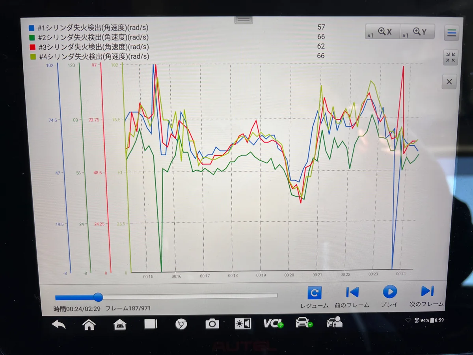Click blue swatch for #1 cylinder legend
473x355 pixels.
click(32, 28)
